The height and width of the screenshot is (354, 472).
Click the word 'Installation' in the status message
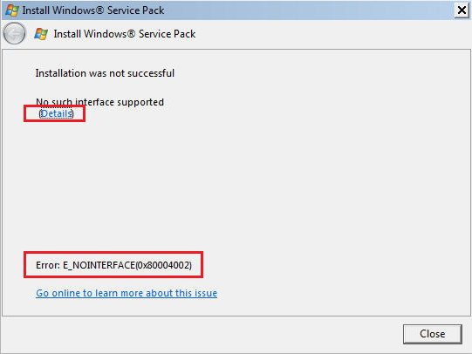coord(61,73)
